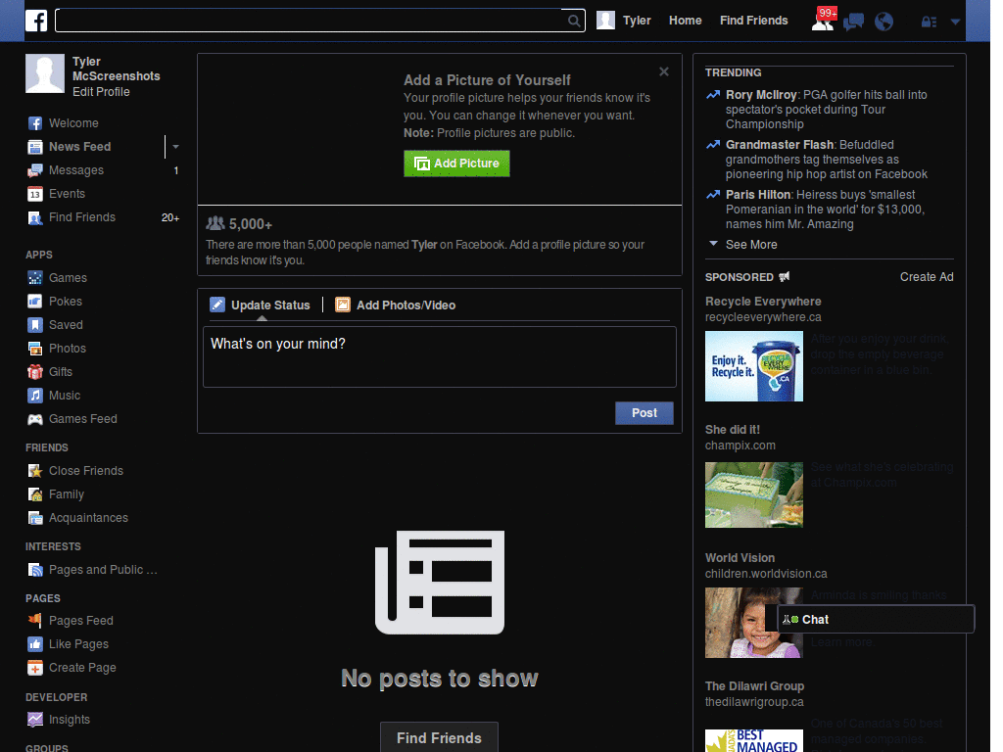Click the Games Feed controller icon
Viewport: 1003px width, 752px height.
click(35, 419)
